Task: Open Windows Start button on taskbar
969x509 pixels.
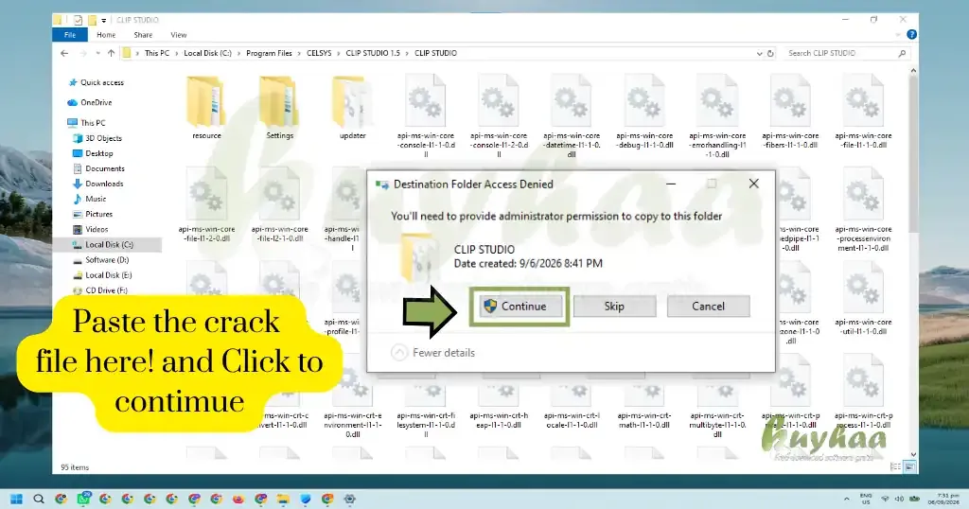Action: (17, 499)
